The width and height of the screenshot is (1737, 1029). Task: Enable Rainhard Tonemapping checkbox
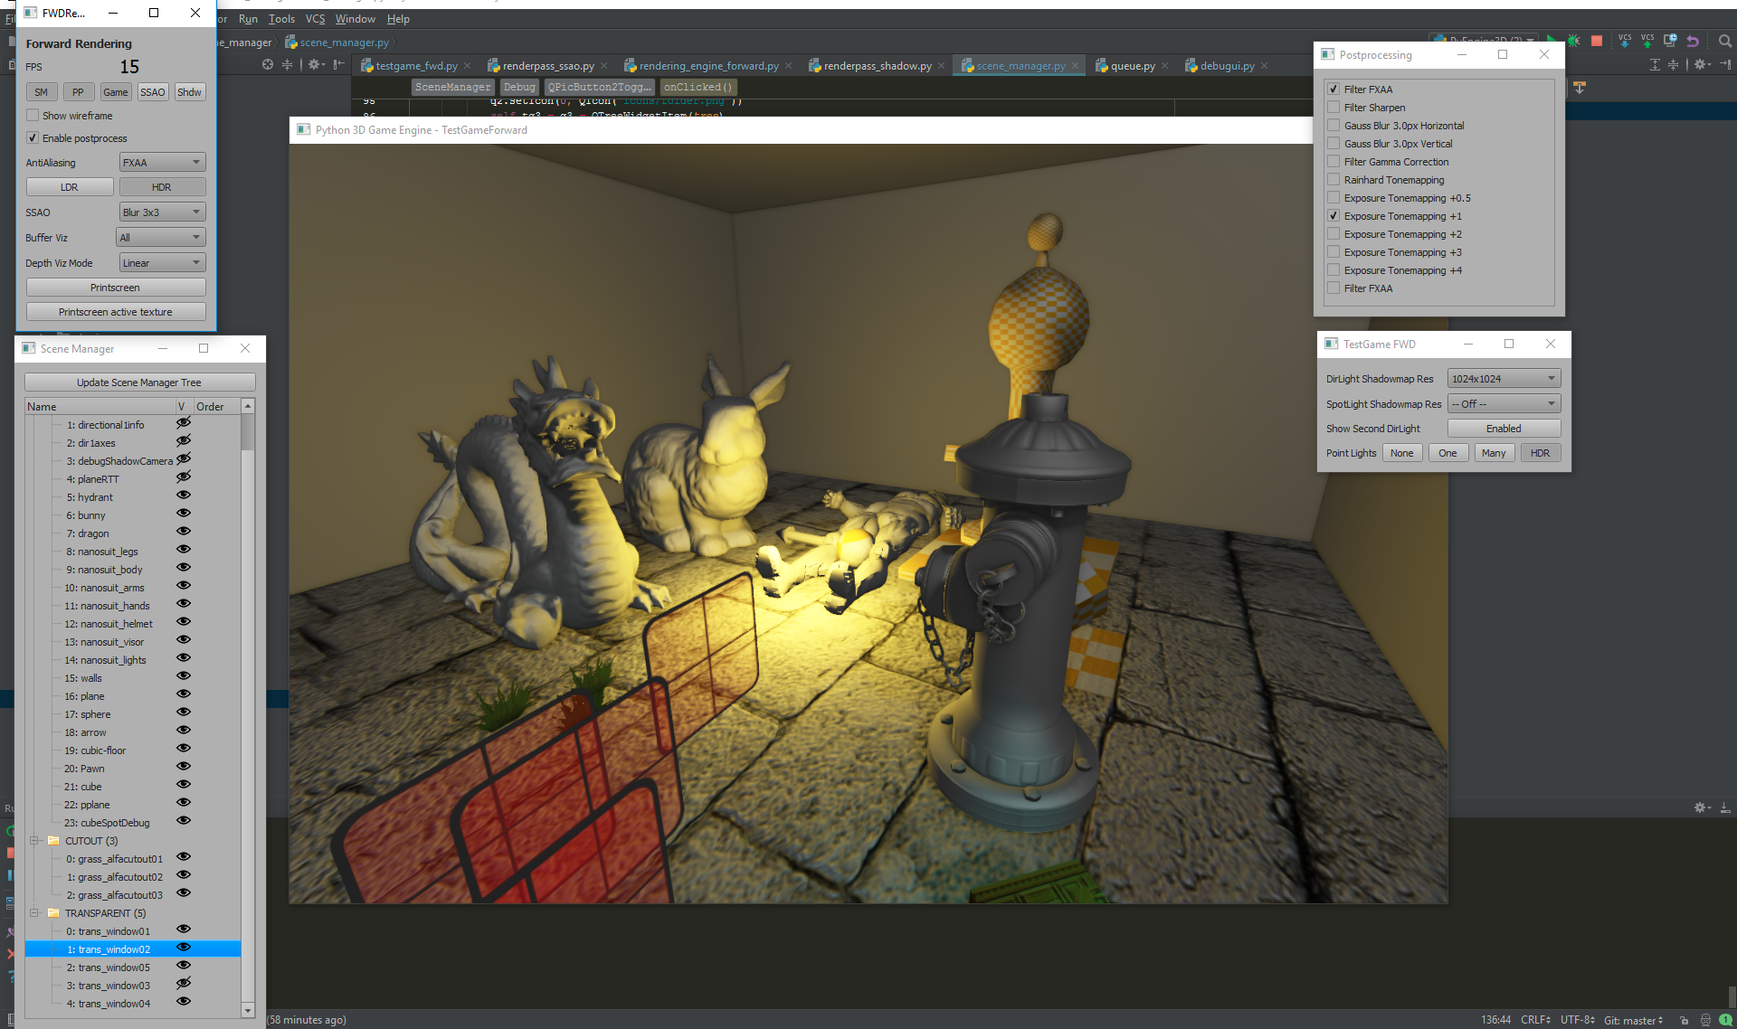(x=1334, y=179)
